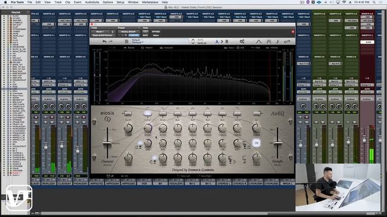Click the eiosis logo on AirEQ
387x217 pixels.
click(108, 116)
